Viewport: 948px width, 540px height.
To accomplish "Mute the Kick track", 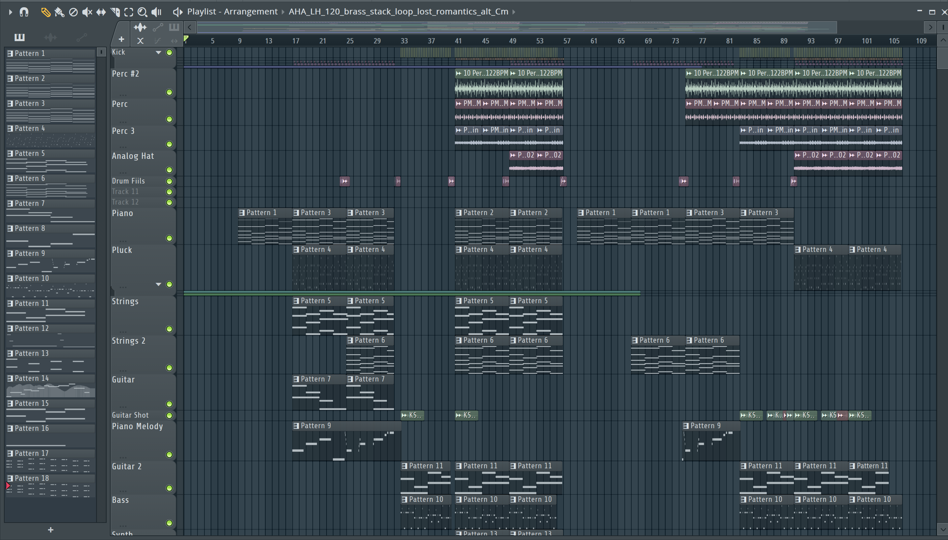I will tap(169, 52).
